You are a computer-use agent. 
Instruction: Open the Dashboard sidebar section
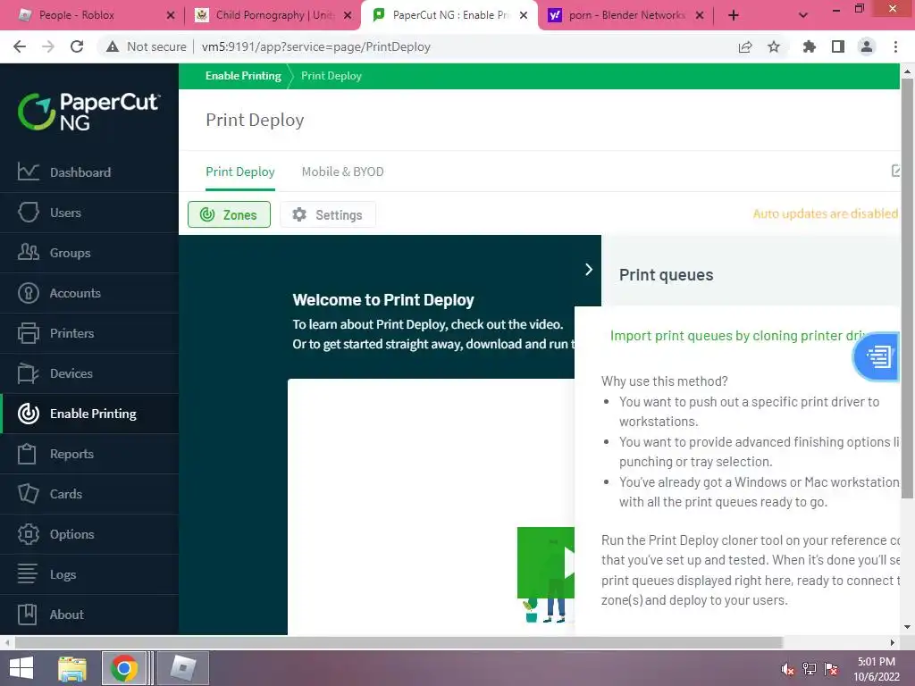89,172
